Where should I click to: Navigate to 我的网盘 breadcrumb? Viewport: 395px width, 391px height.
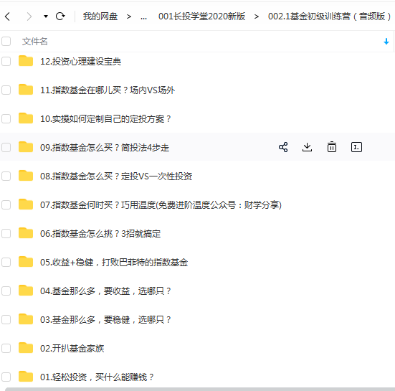100,17
